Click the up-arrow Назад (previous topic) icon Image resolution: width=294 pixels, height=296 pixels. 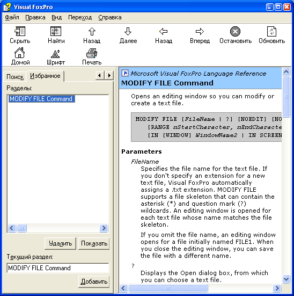tap(92, 31)
